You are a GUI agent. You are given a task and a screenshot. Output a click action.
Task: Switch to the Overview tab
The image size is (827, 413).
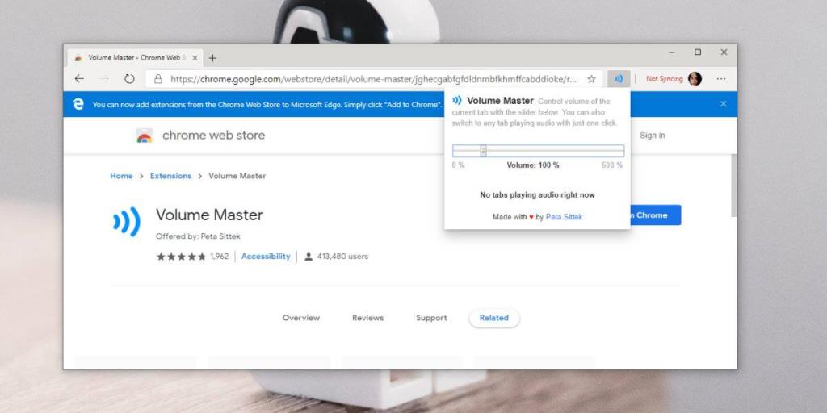click(x=301, y=318)
